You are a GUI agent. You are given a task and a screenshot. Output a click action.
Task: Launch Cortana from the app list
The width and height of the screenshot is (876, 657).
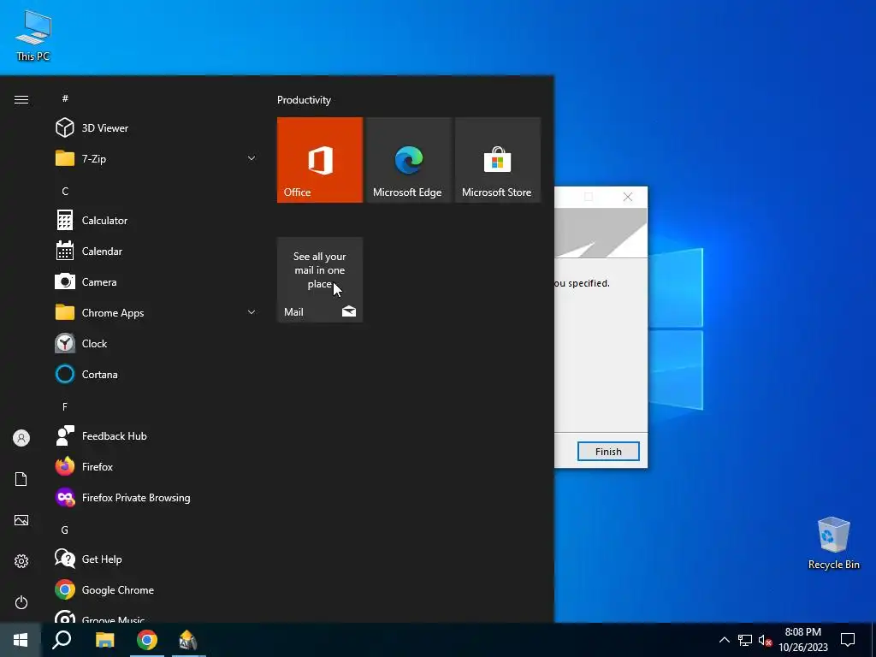click(x=157, y=375)
